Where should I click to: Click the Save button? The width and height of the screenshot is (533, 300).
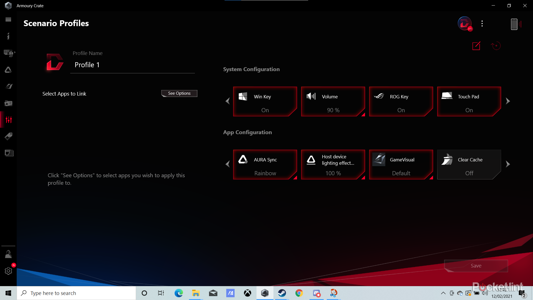[x=476, y=266]
